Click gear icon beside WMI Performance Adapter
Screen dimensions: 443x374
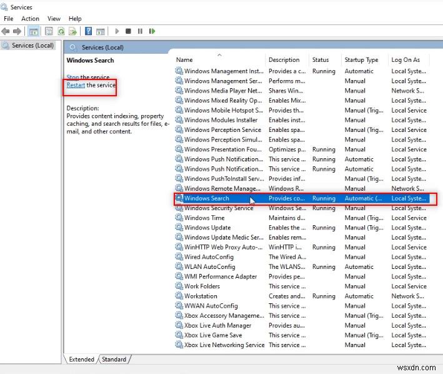click(x=179, y=276)
